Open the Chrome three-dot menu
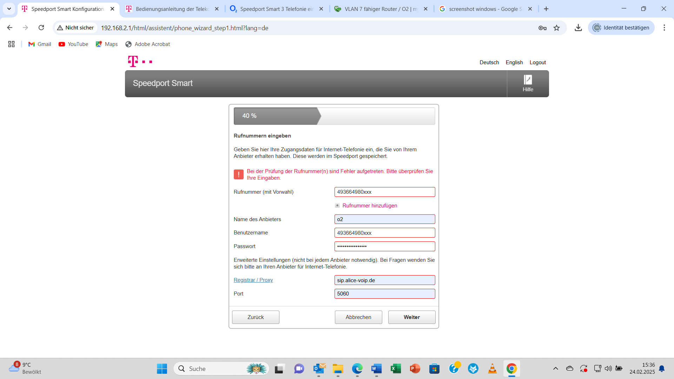 664,28
